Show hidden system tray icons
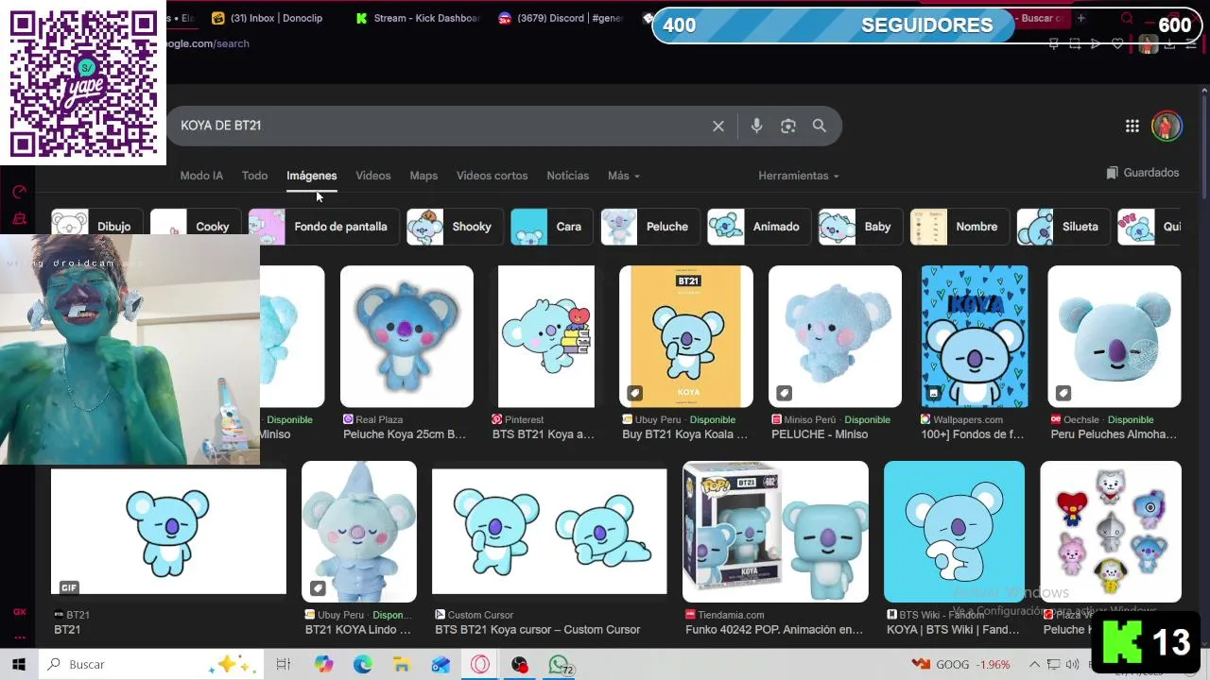This screenshot has width=1210, height=680. tap(1034, 665)
